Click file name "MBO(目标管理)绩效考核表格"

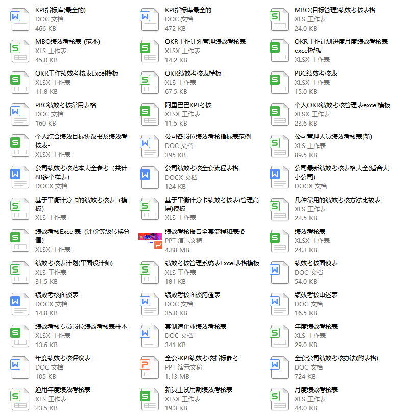[x=335, y=10]
